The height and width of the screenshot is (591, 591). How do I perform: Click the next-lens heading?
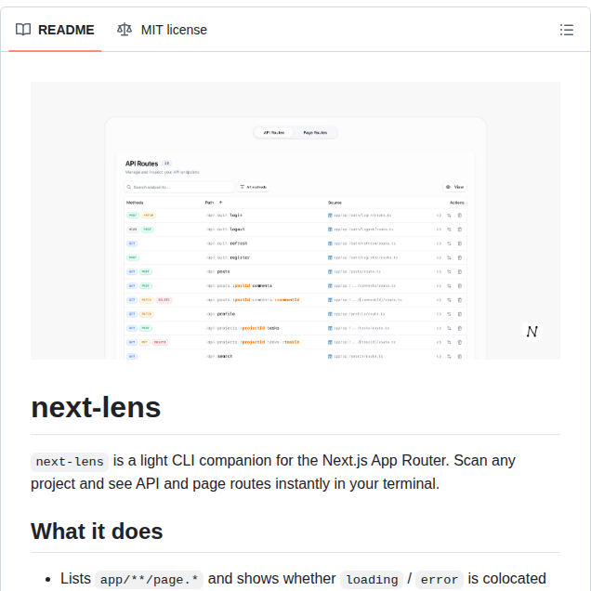(96, 407)
